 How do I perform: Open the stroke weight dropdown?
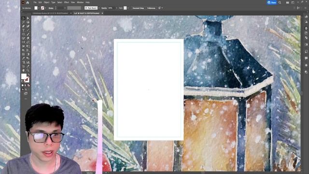65,8
